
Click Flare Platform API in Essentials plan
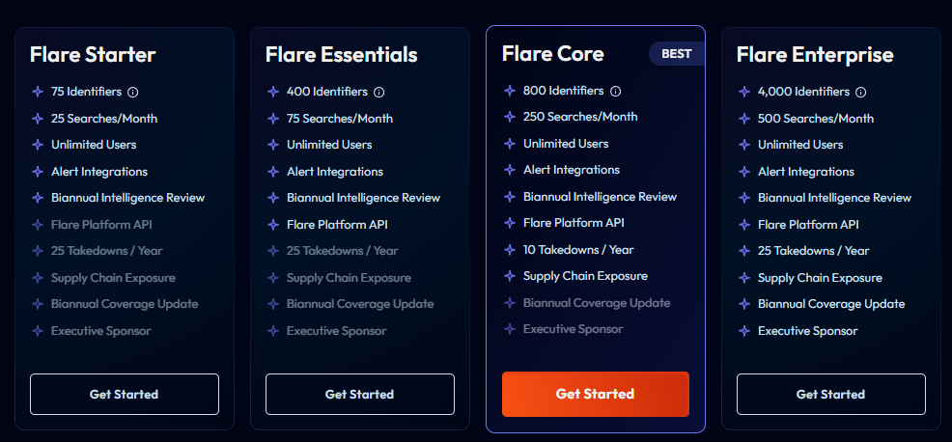337,225
